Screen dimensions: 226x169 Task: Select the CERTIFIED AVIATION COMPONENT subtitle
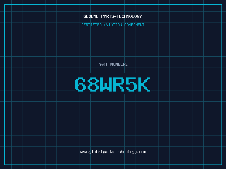tap(113, 25)
